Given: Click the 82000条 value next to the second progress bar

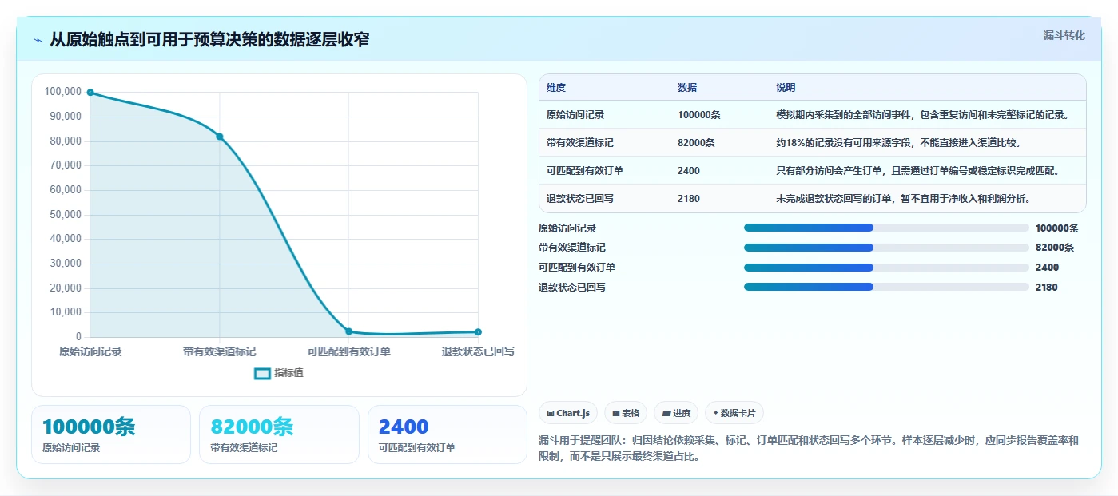Looking at the screenshot, I should (1055, 248).
